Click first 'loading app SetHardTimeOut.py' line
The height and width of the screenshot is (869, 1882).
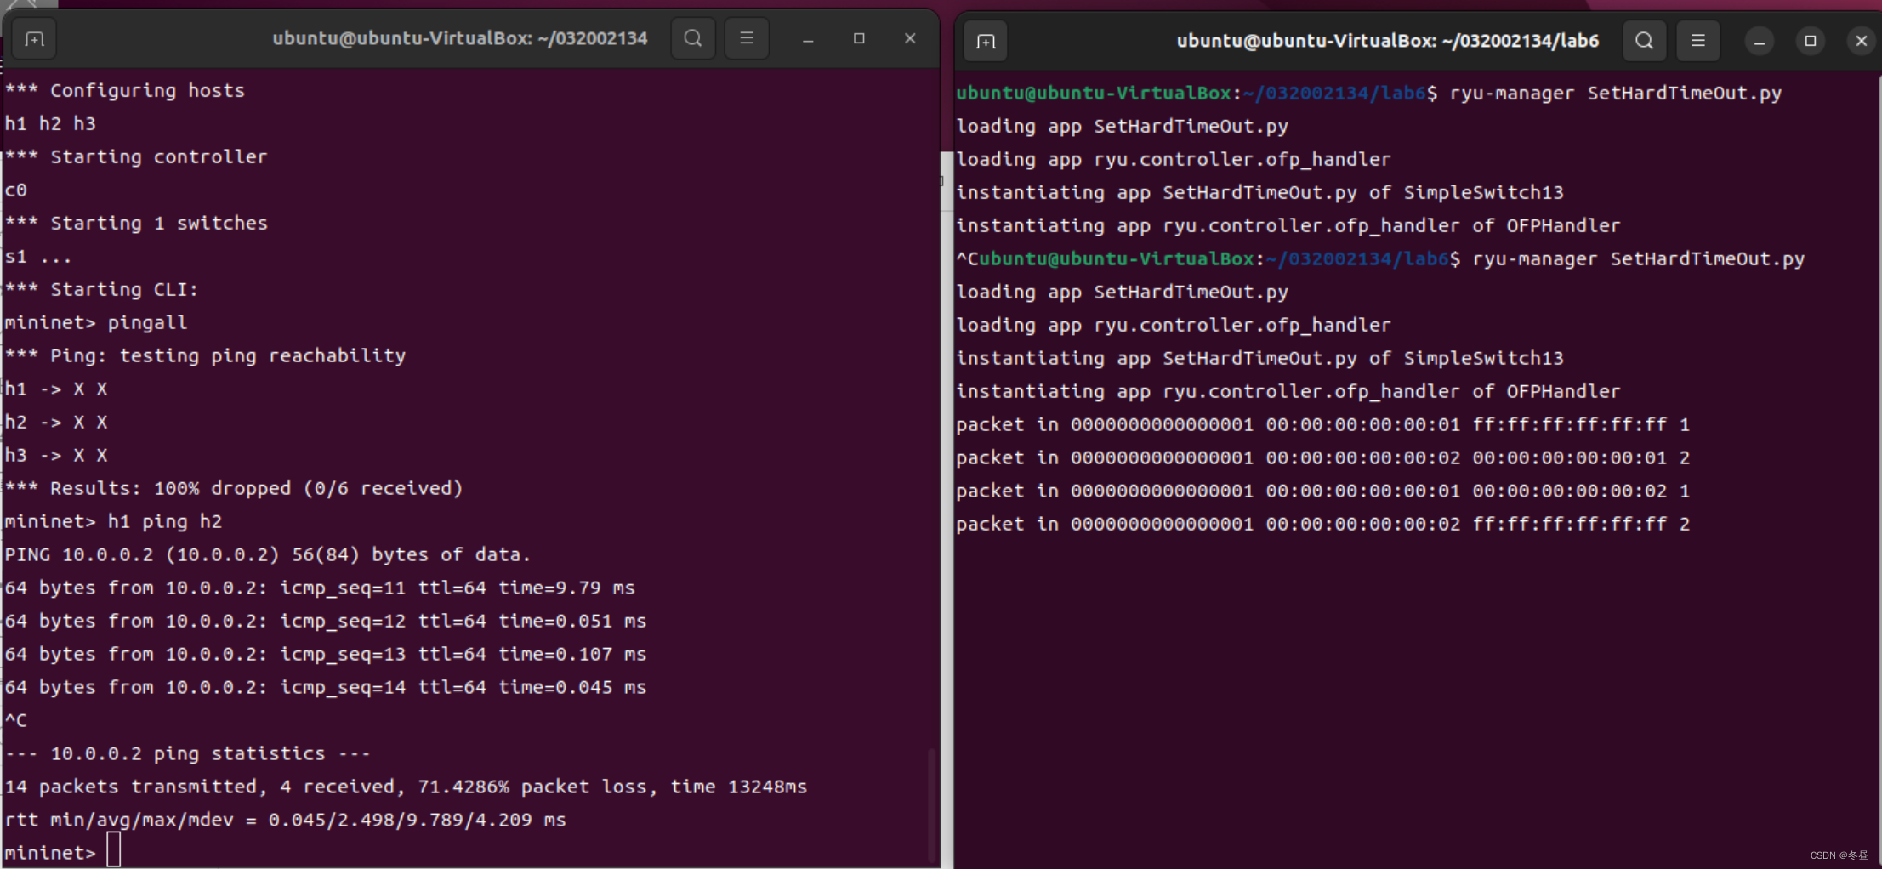coord(1123,126)
